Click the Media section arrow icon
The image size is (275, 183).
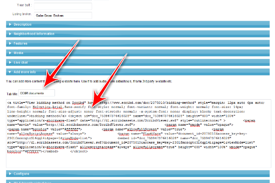click(10, 53)
